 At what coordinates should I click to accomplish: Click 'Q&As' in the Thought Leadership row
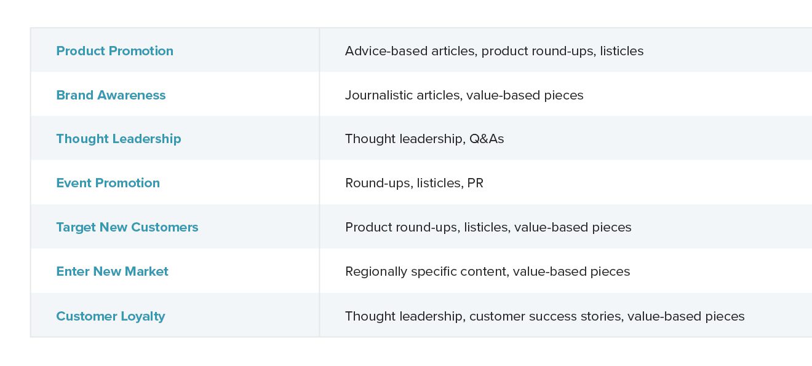click(487, 139)
